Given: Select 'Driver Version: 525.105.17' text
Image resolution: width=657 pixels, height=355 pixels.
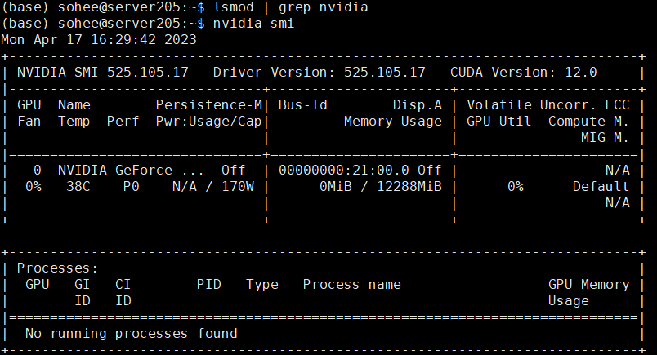Looking at the screenshot, I should click(x=319, y=73).
